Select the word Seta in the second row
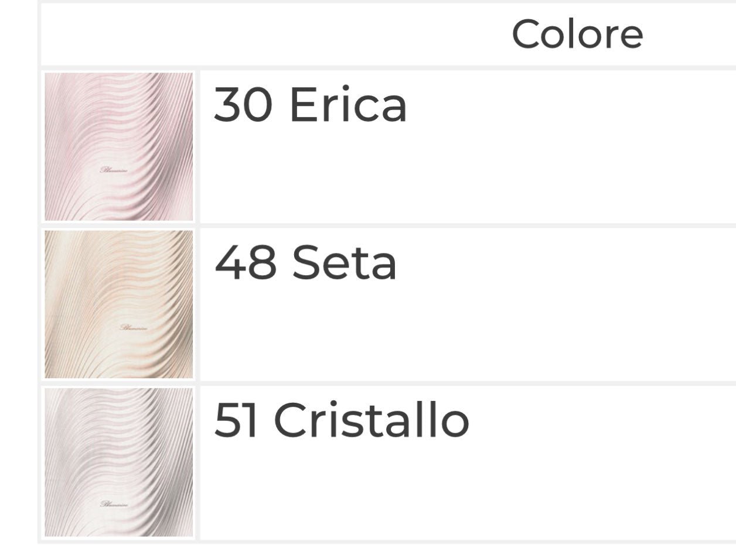The width and height of the screenshot is (736, 545). (344, 263)
